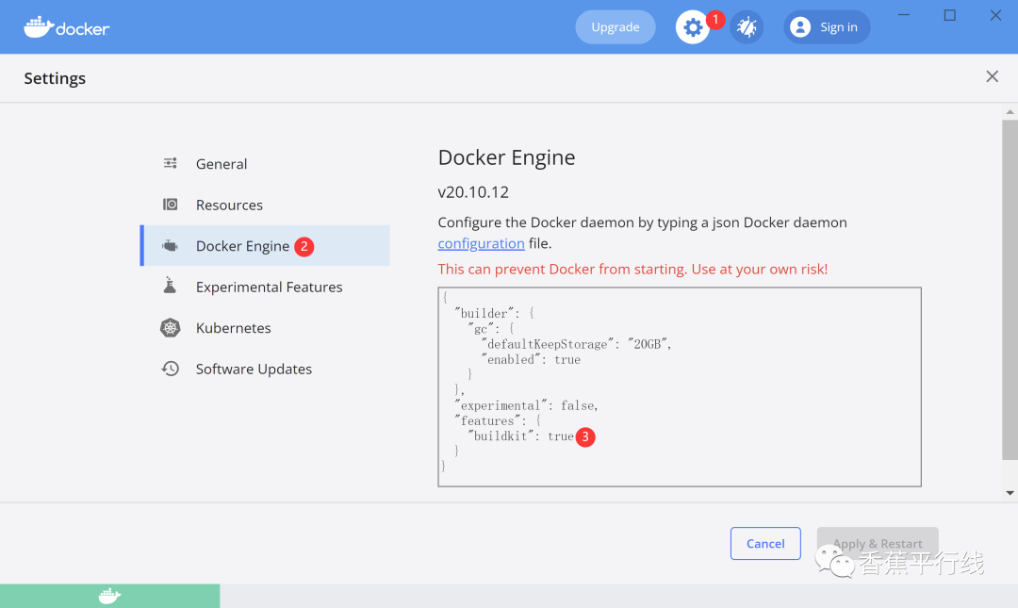Select the Software Updates clock icon

click(x=170, y=369)
